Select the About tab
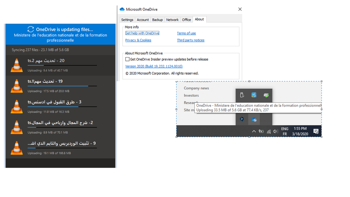Viewport: 350px width, 197px height. coord(199,19)
